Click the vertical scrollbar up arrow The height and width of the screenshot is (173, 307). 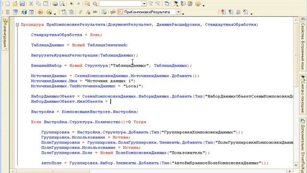coord(295,20)
